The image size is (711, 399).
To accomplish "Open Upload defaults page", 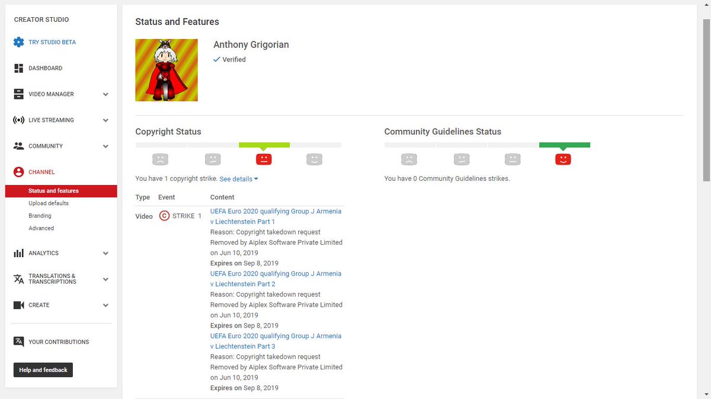I will tap(49, 203).
